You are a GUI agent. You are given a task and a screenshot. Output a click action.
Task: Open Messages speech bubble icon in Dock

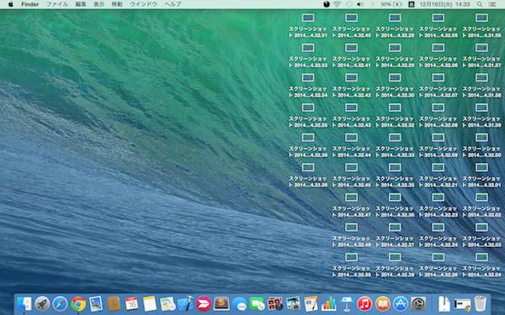(239, 304)
